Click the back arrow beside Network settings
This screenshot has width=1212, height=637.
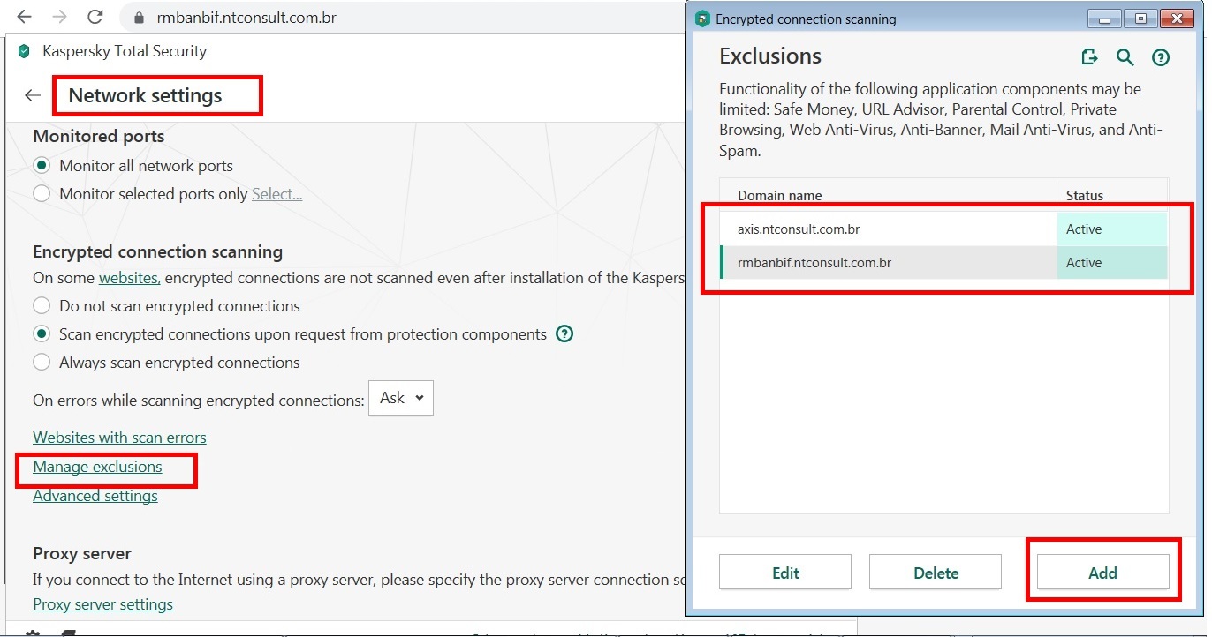[33, 95]
